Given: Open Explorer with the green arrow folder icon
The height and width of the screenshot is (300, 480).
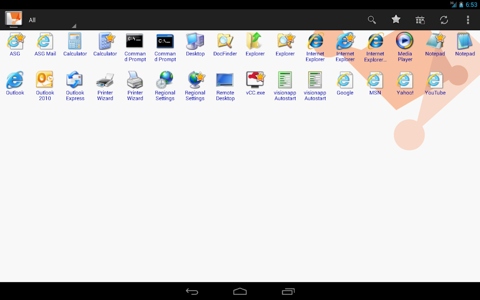Looking at the screenshot, I should point(255,45).
